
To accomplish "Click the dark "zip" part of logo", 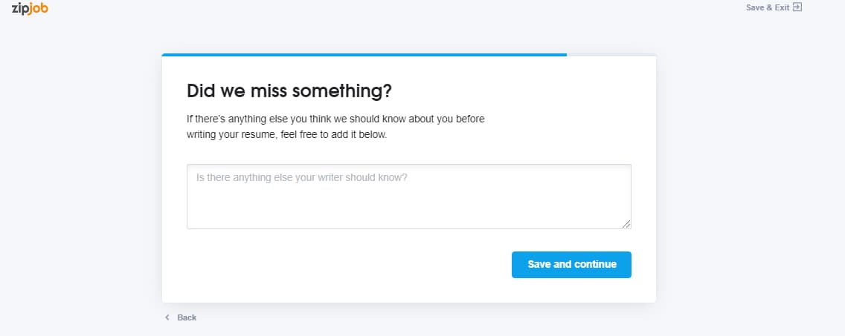I will (20, 9).
